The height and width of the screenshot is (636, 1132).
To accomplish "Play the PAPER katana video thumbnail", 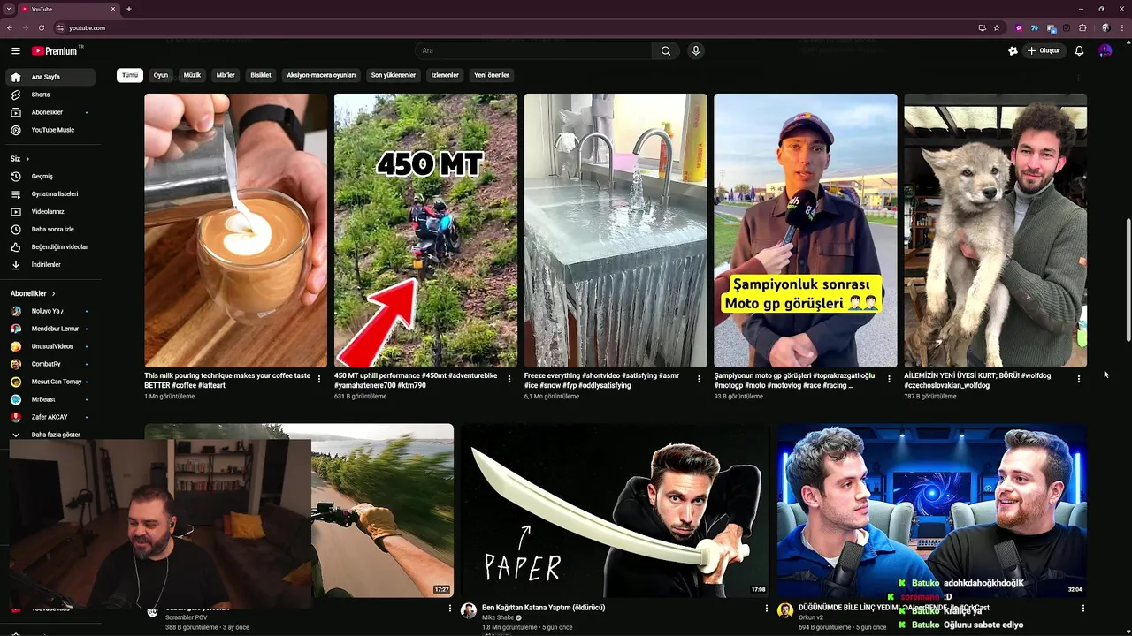I will 616,511.
